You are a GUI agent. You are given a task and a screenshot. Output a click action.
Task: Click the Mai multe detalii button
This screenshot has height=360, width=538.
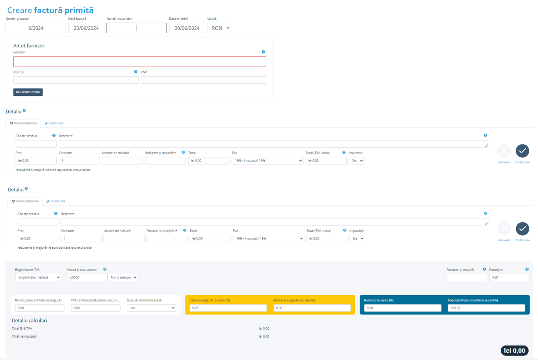click(x=28, y=92)
